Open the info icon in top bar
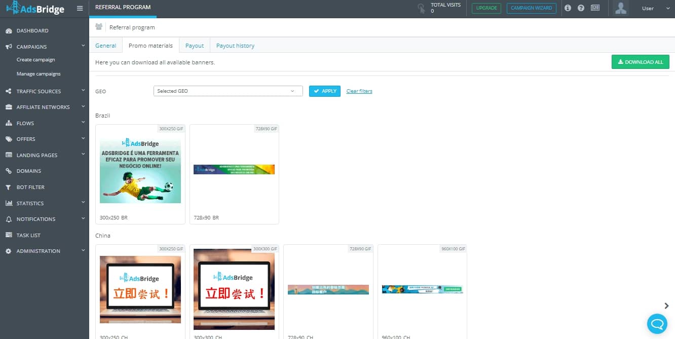 click(x=568, y=8)
